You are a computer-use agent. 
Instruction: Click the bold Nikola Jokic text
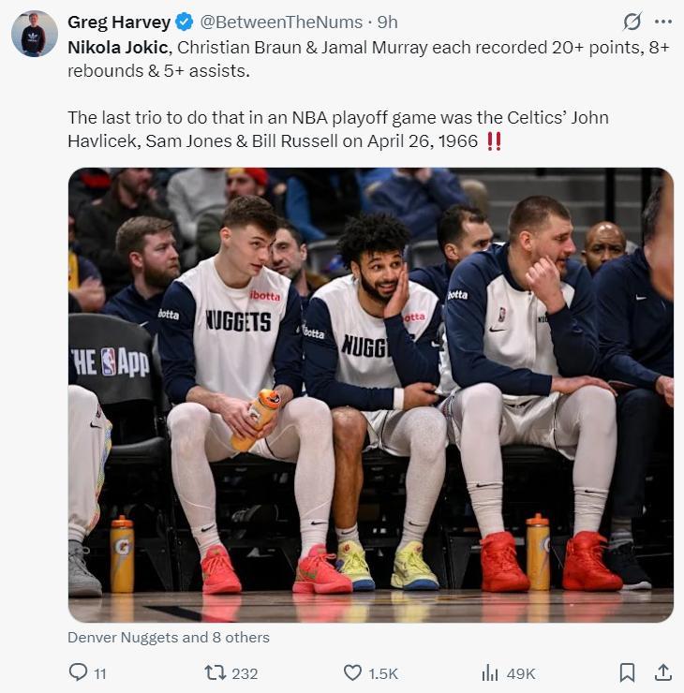pyautogui.click(x=118, y=47)
